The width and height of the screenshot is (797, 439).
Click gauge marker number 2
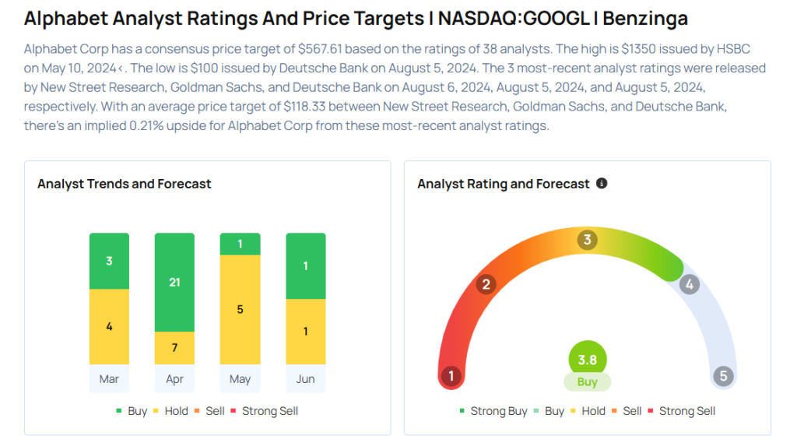pos(486,285)
